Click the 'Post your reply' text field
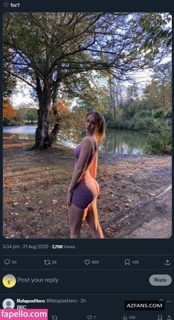The width and height of the screenshot is (174, 320). (82, 280)
